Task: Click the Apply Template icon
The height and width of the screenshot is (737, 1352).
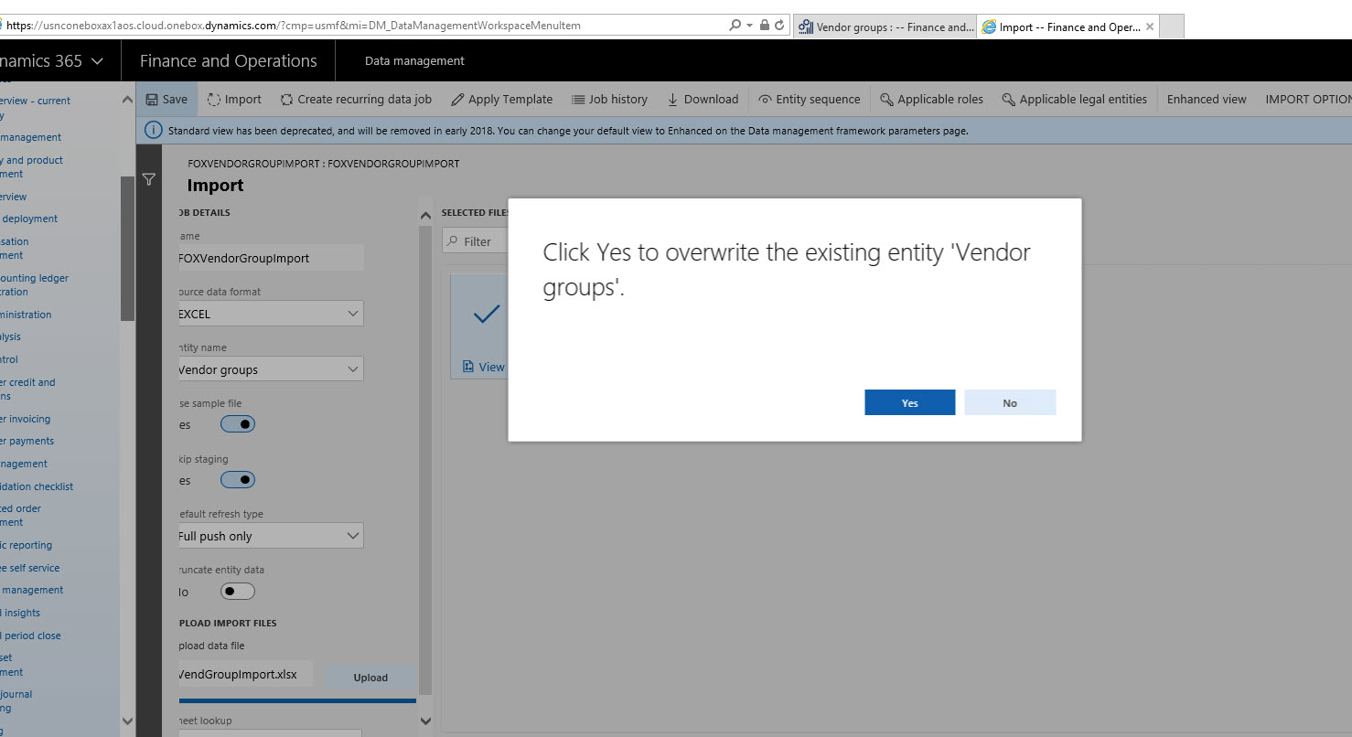Action: point(501,99)
